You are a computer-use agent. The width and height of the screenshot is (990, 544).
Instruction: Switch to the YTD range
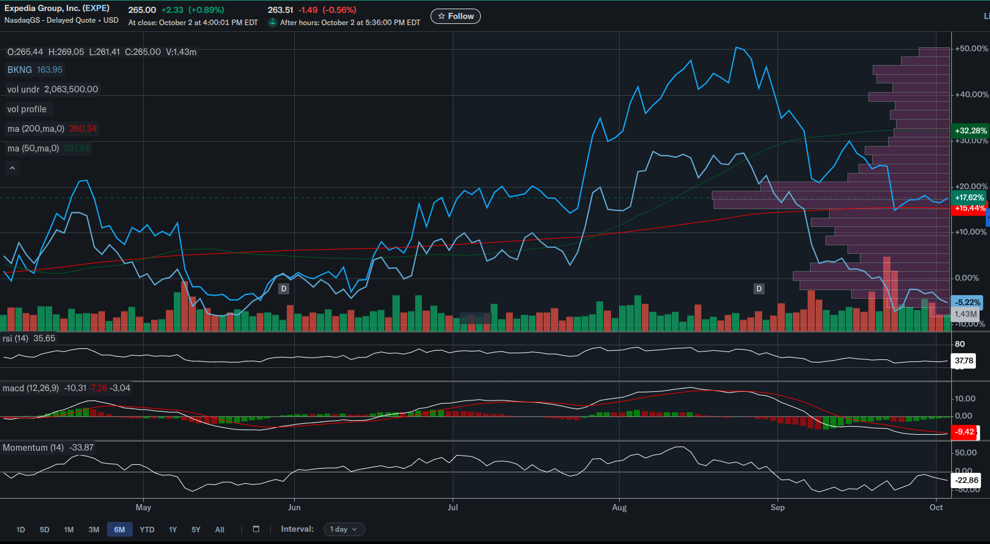coord(147,529)
